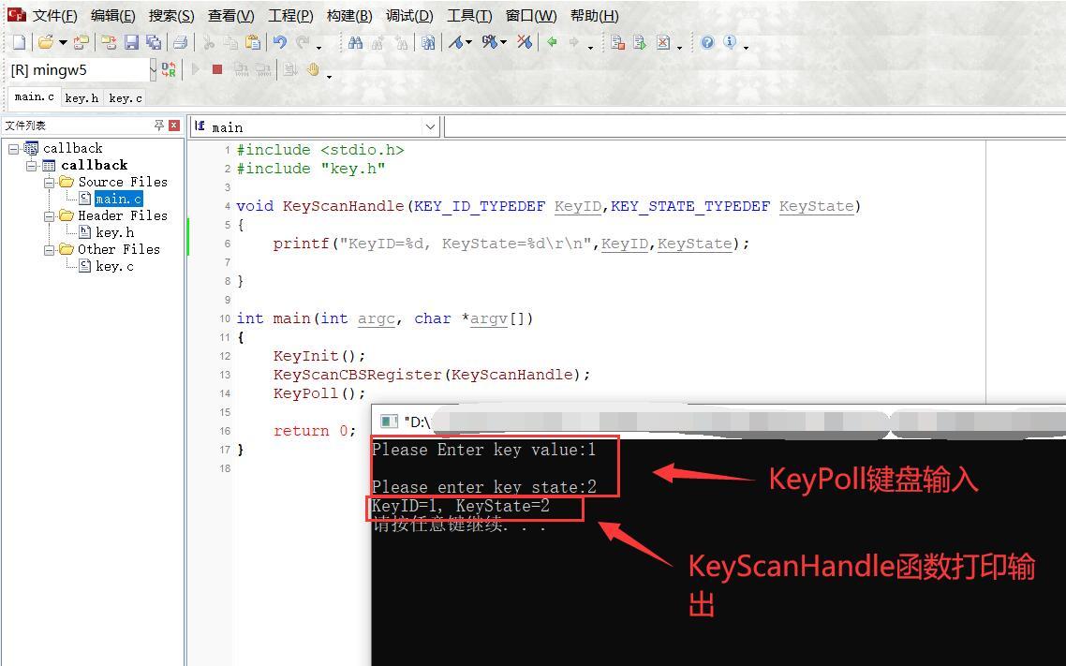Click the grey redo arrow

pyautogui.click(x=302, y=42)
